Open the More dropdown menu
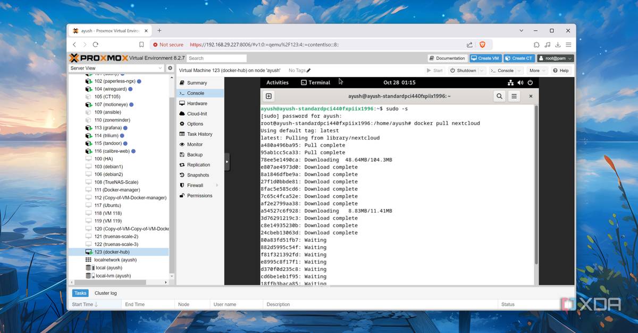638x333 pixels. (x=538, y=71)
